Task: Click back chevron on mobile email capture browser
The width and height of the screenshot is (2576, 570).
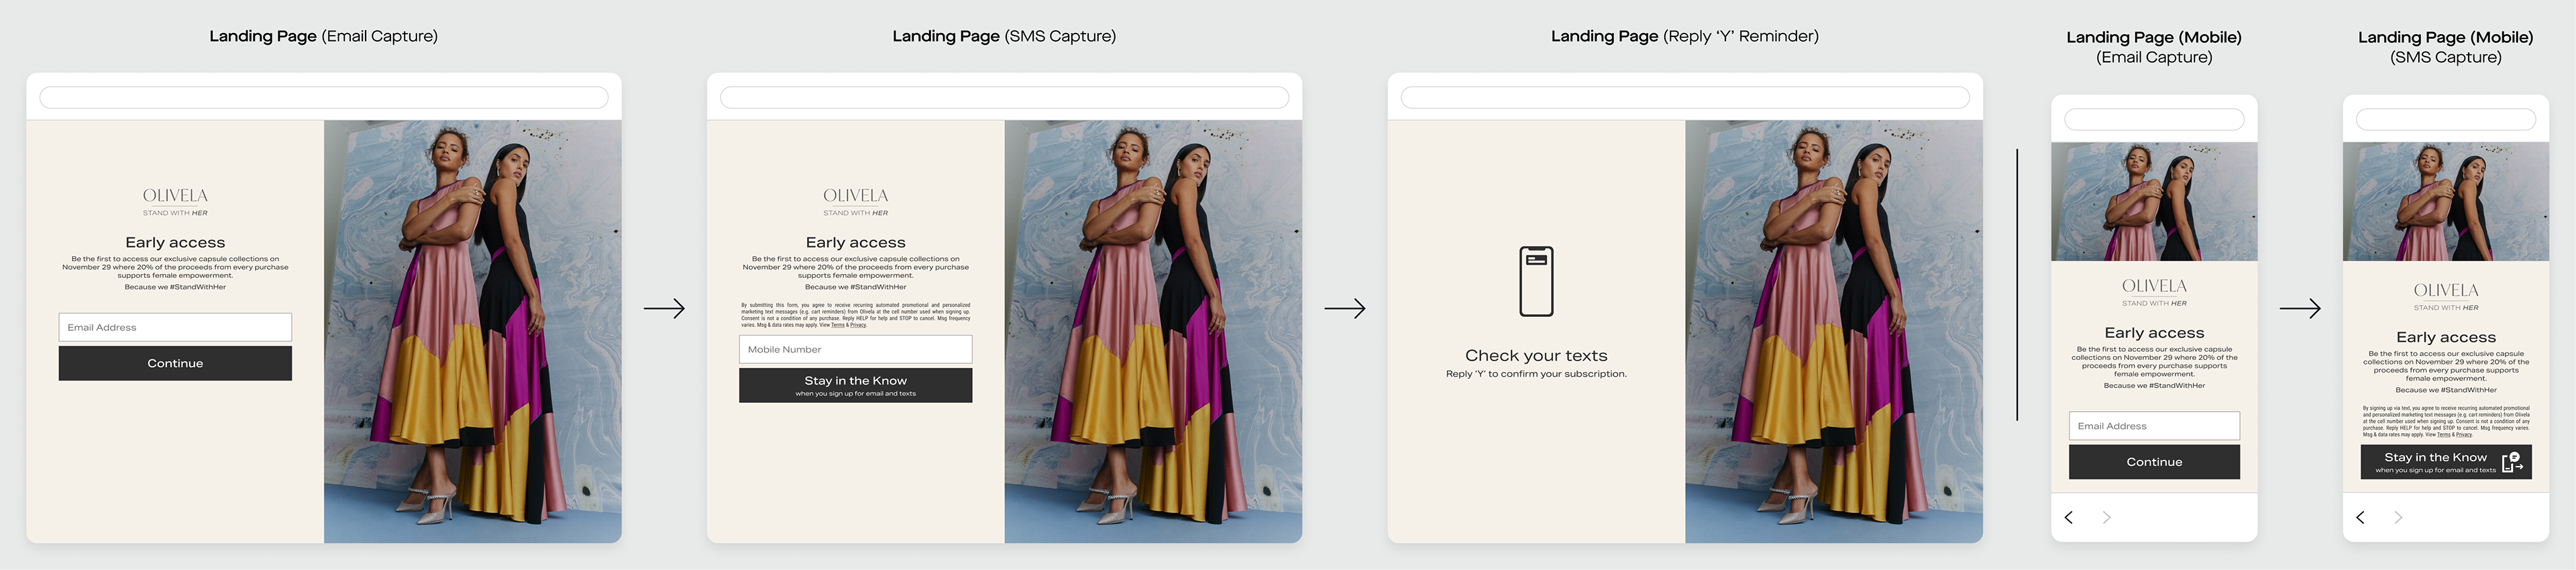Action: click(x=2069, y=517)
